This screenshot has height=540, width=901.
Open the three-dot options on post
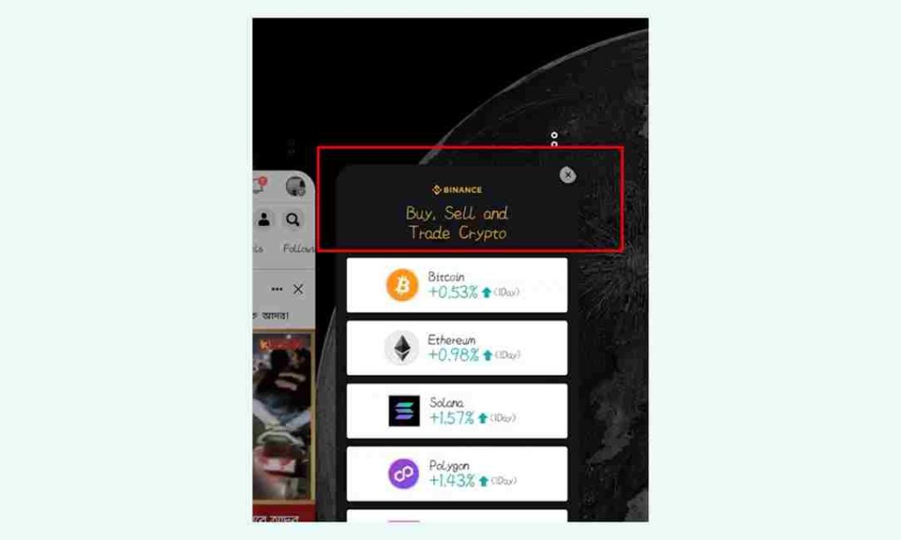pos(277,289)
